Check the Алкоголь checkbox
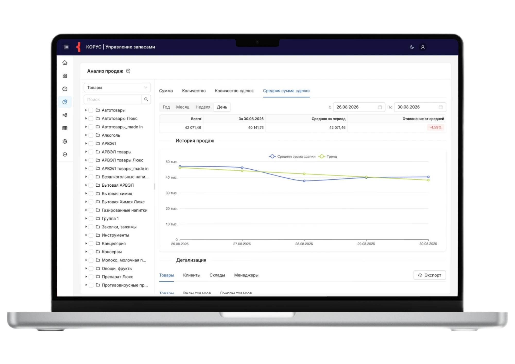The image size is (515, 364). point(91,135)
